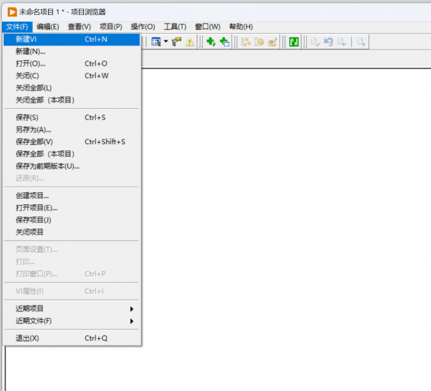
Task: Close the open 文件(F) menu
Action: pos(17,27)
